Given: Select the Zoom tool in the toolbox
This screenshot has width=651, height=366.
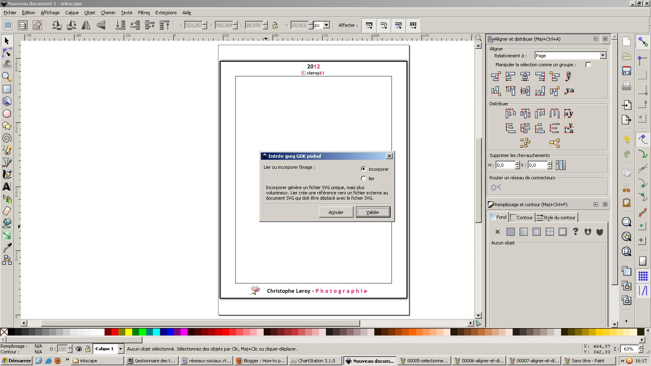Looking at the screenshot, I should click(7, 77).
